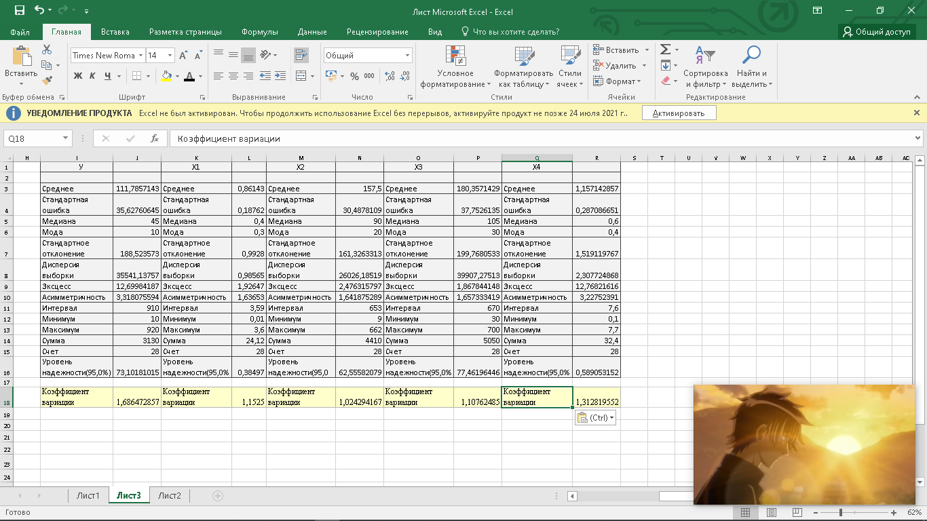Switch to Normal view in status bar

[x=745, y=512]
